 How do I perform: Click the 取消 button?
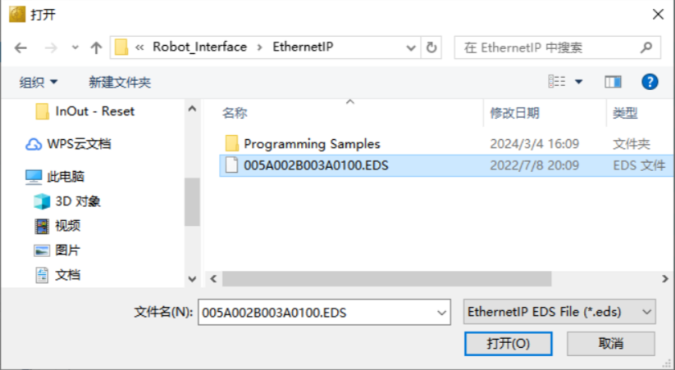(x=611, y=343)
